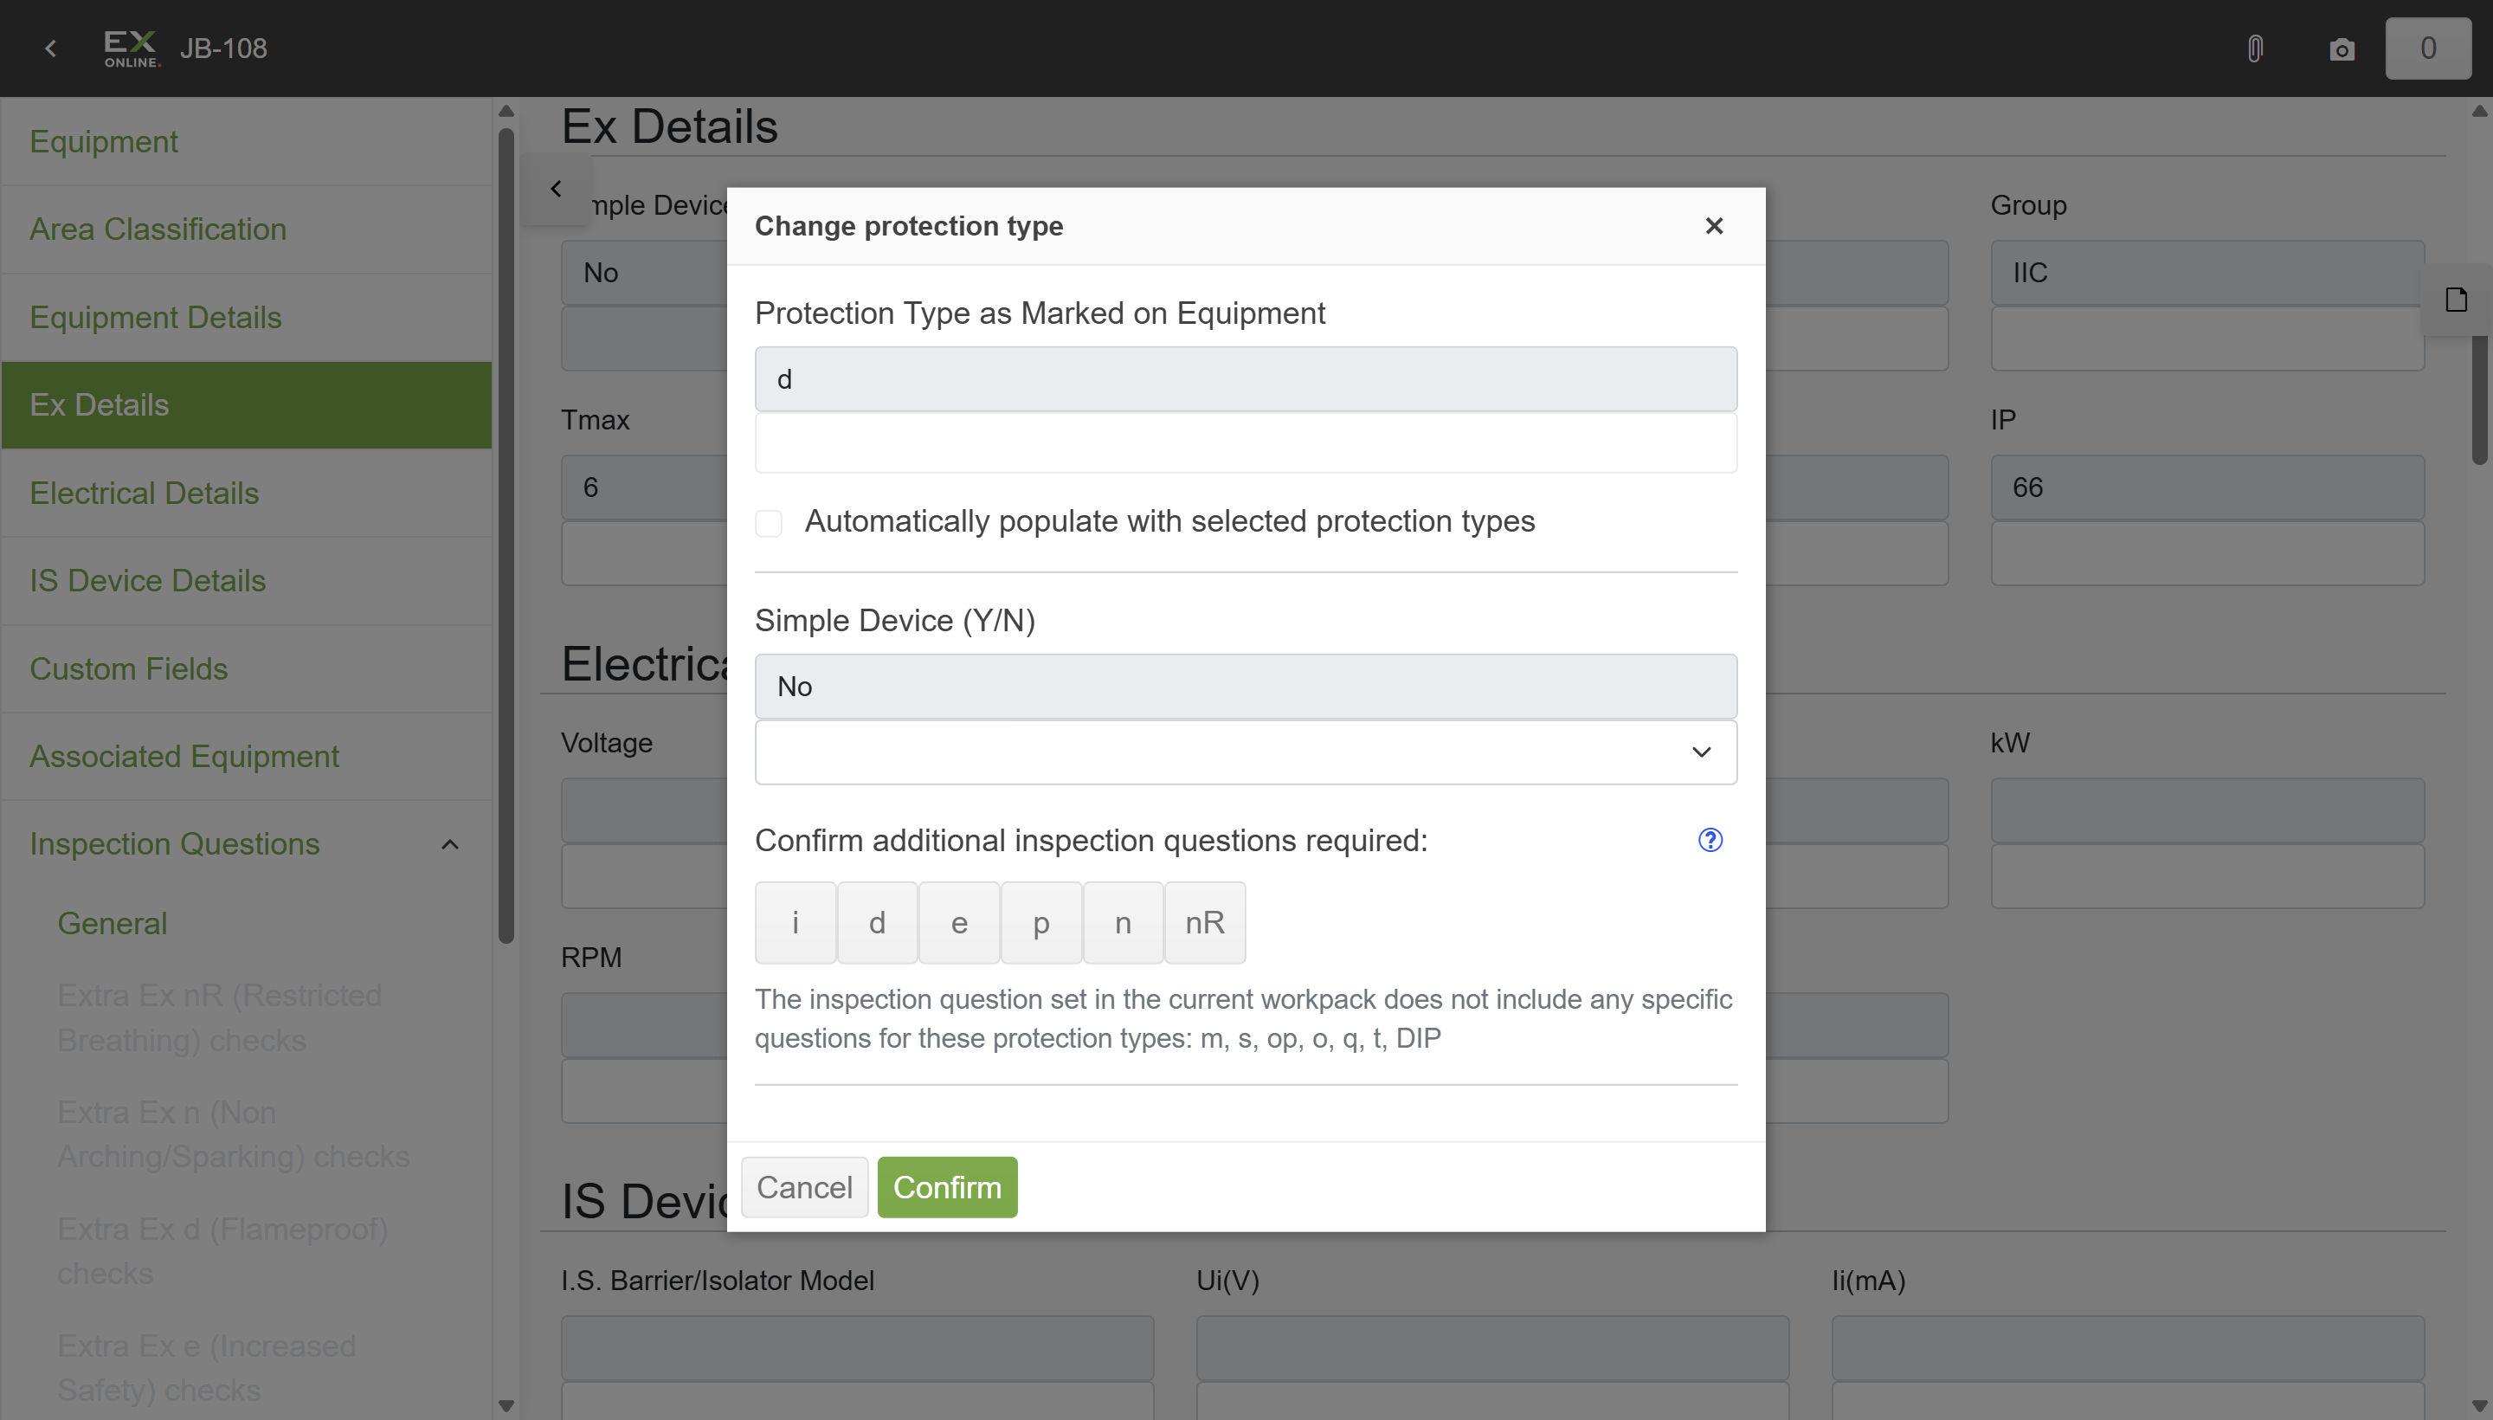The image size is (2493, 1420).
Task: Toggle protection type i
Action: pyautogui.click(x=796, y=923)
